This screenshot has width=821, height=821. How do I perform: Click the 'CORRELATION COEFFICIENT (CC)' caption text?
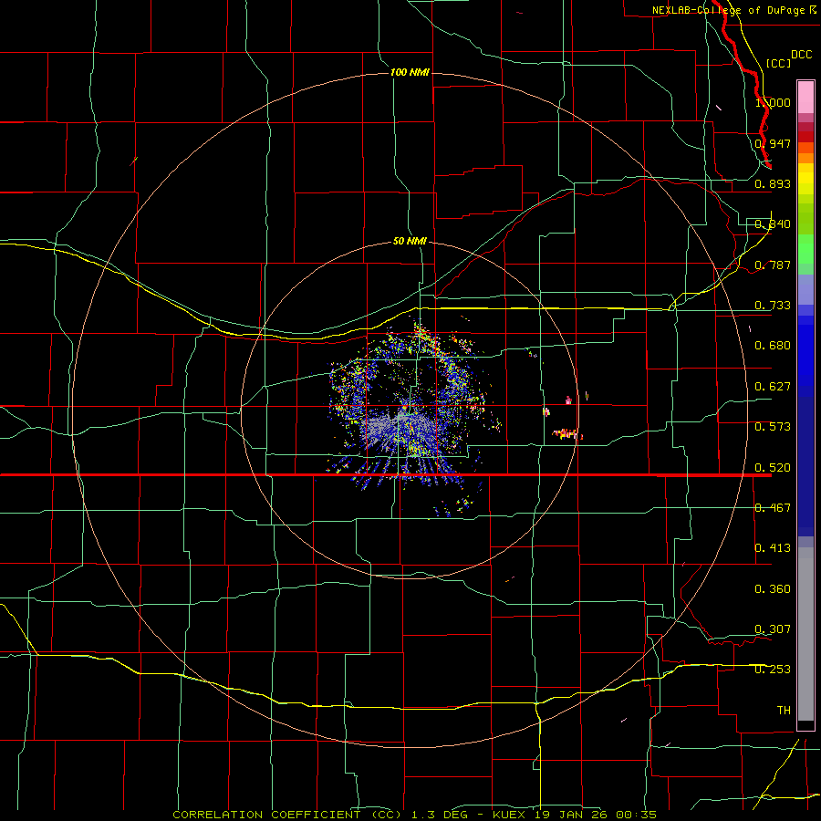click(x=287, y=815)
